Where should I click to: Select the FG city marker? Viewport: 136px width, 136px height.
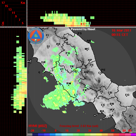point(127,95)
